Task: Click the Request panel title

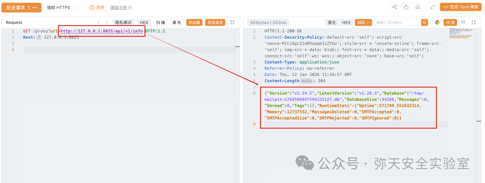Action: pyautogui.click(x=14, y=22)
